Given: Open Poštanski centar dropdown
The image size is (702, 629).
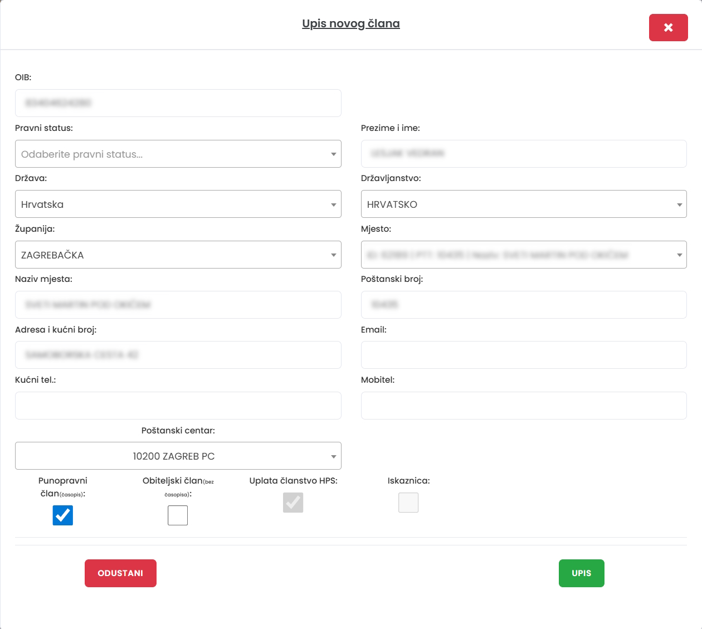Looking at the screenshot, I should [178, 456].
